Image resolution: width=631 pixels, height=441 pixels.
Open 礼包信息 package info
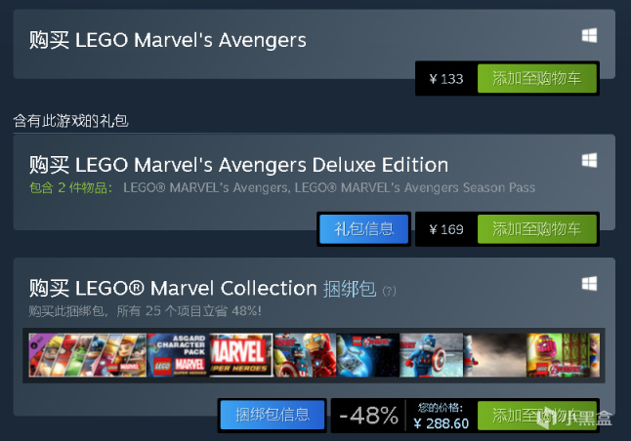click(x=364, y=229)
